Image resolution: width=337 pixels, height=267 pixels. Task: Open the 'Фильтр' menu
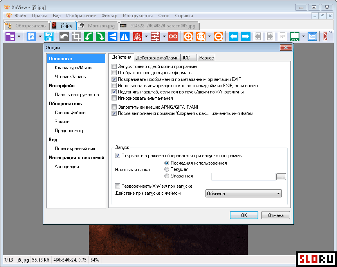pos(109,16)
